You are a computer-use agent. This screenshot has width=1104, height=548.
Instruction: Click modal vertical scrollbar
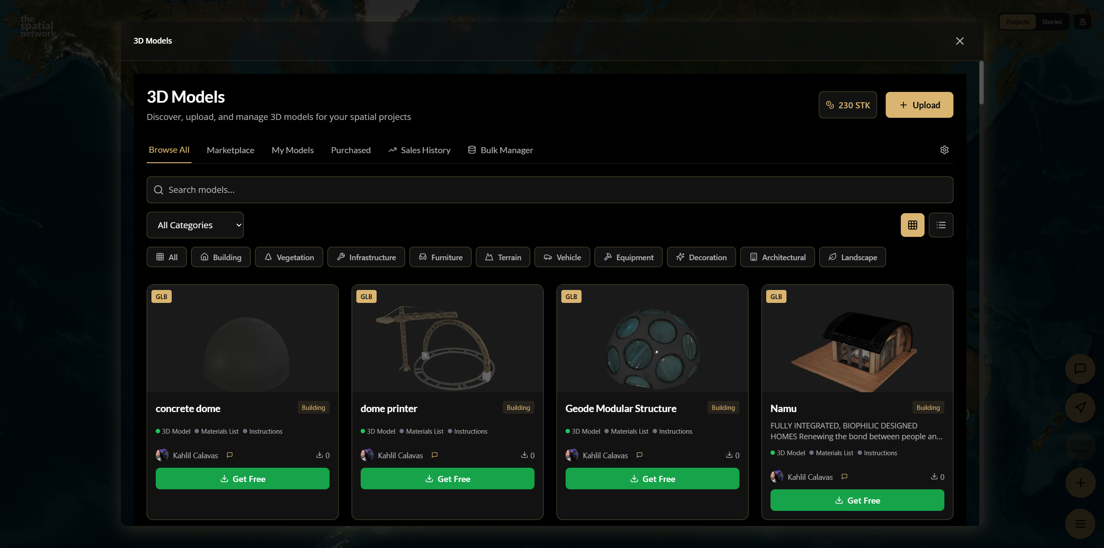click(x=981, y=83)
